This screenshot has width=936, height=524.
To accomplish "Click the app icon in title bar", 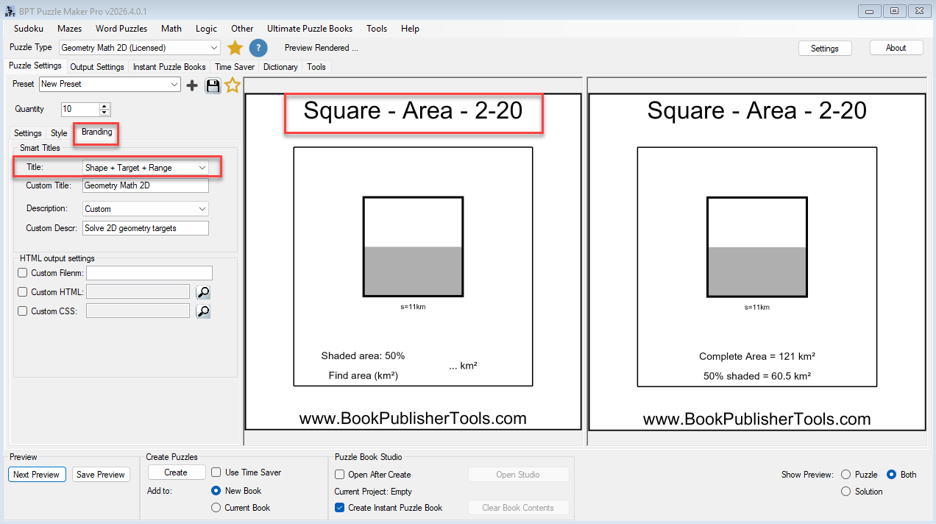I will (x=10, y=11).
